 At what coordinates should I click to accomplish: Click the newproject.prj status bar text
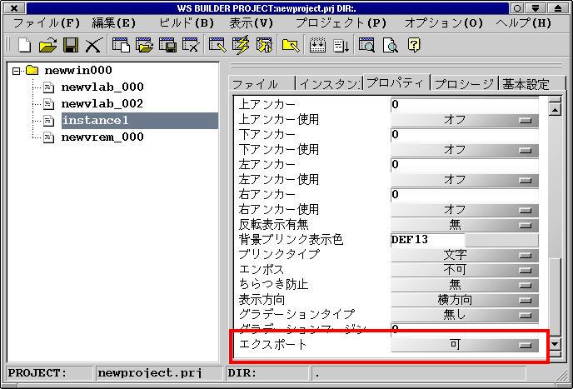tap(150, 373)
